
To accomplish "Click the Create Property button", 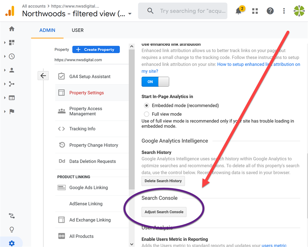I will click(x=96, y=50).
